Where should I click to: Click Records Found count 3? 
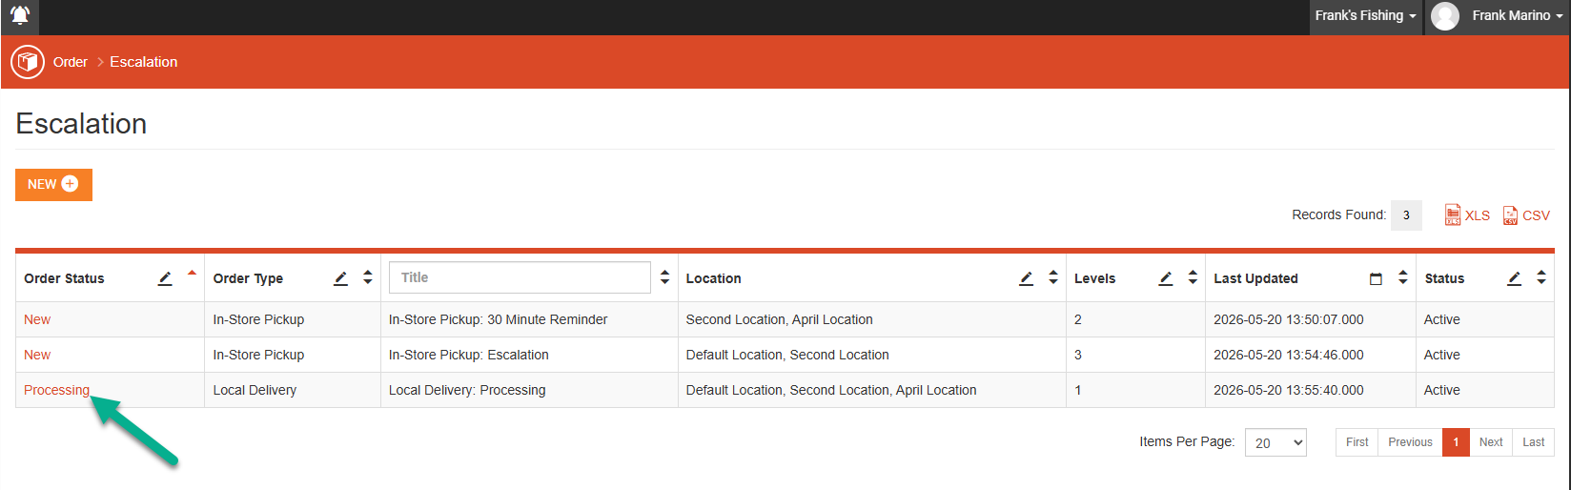click(1406, 215)
